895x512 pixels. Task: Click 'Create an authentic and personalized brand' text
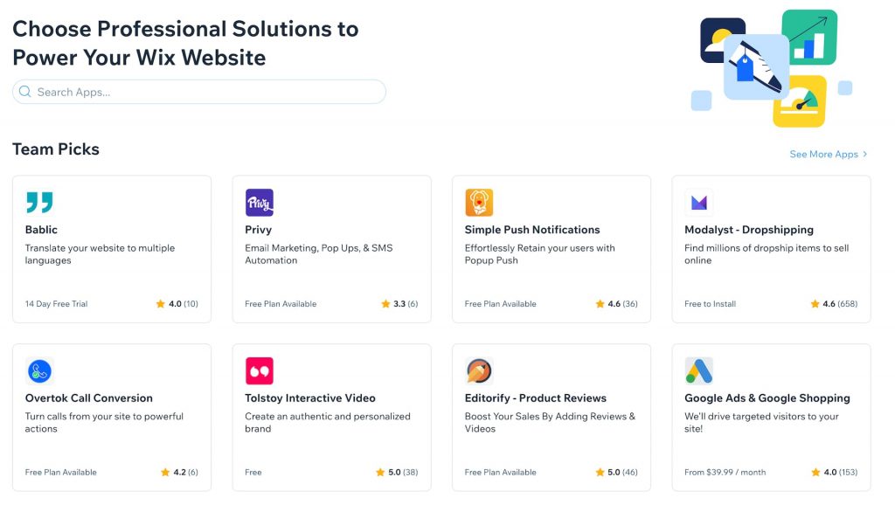pos(328,422)
